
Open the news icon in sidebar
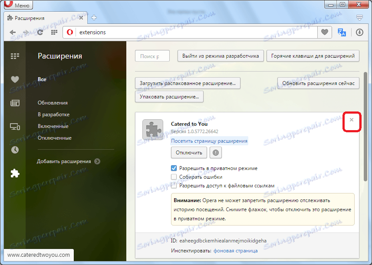tap(15, 103)
